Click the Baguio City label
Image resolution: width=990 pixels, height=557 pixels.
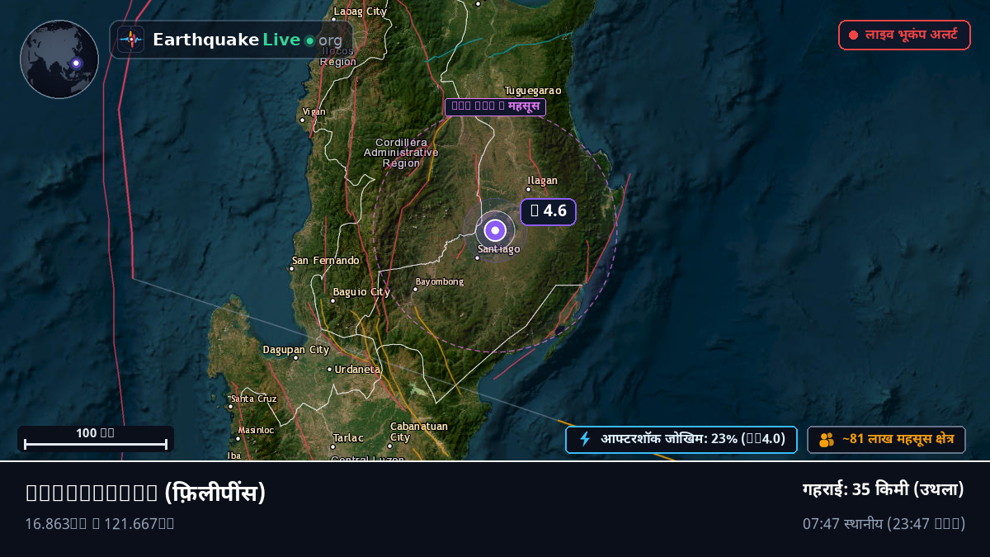tap(361, 292)
